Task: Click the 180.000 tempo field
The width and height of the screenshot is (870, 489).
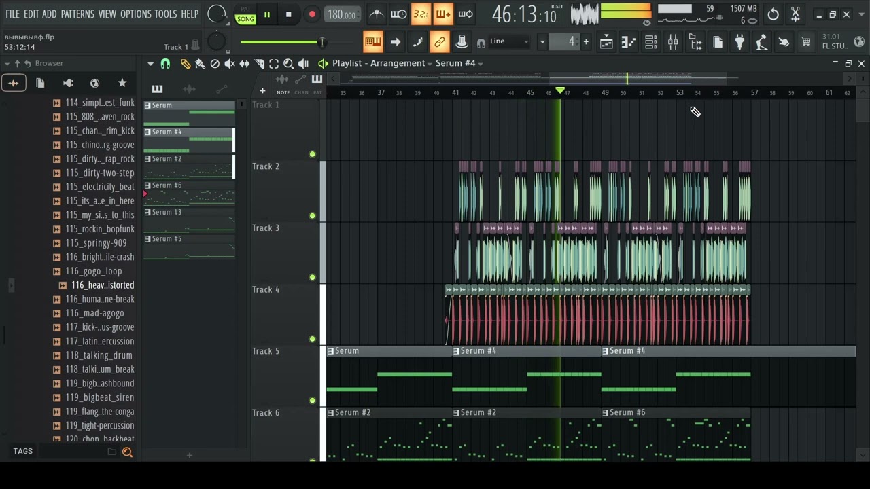Action: (341, 14)
